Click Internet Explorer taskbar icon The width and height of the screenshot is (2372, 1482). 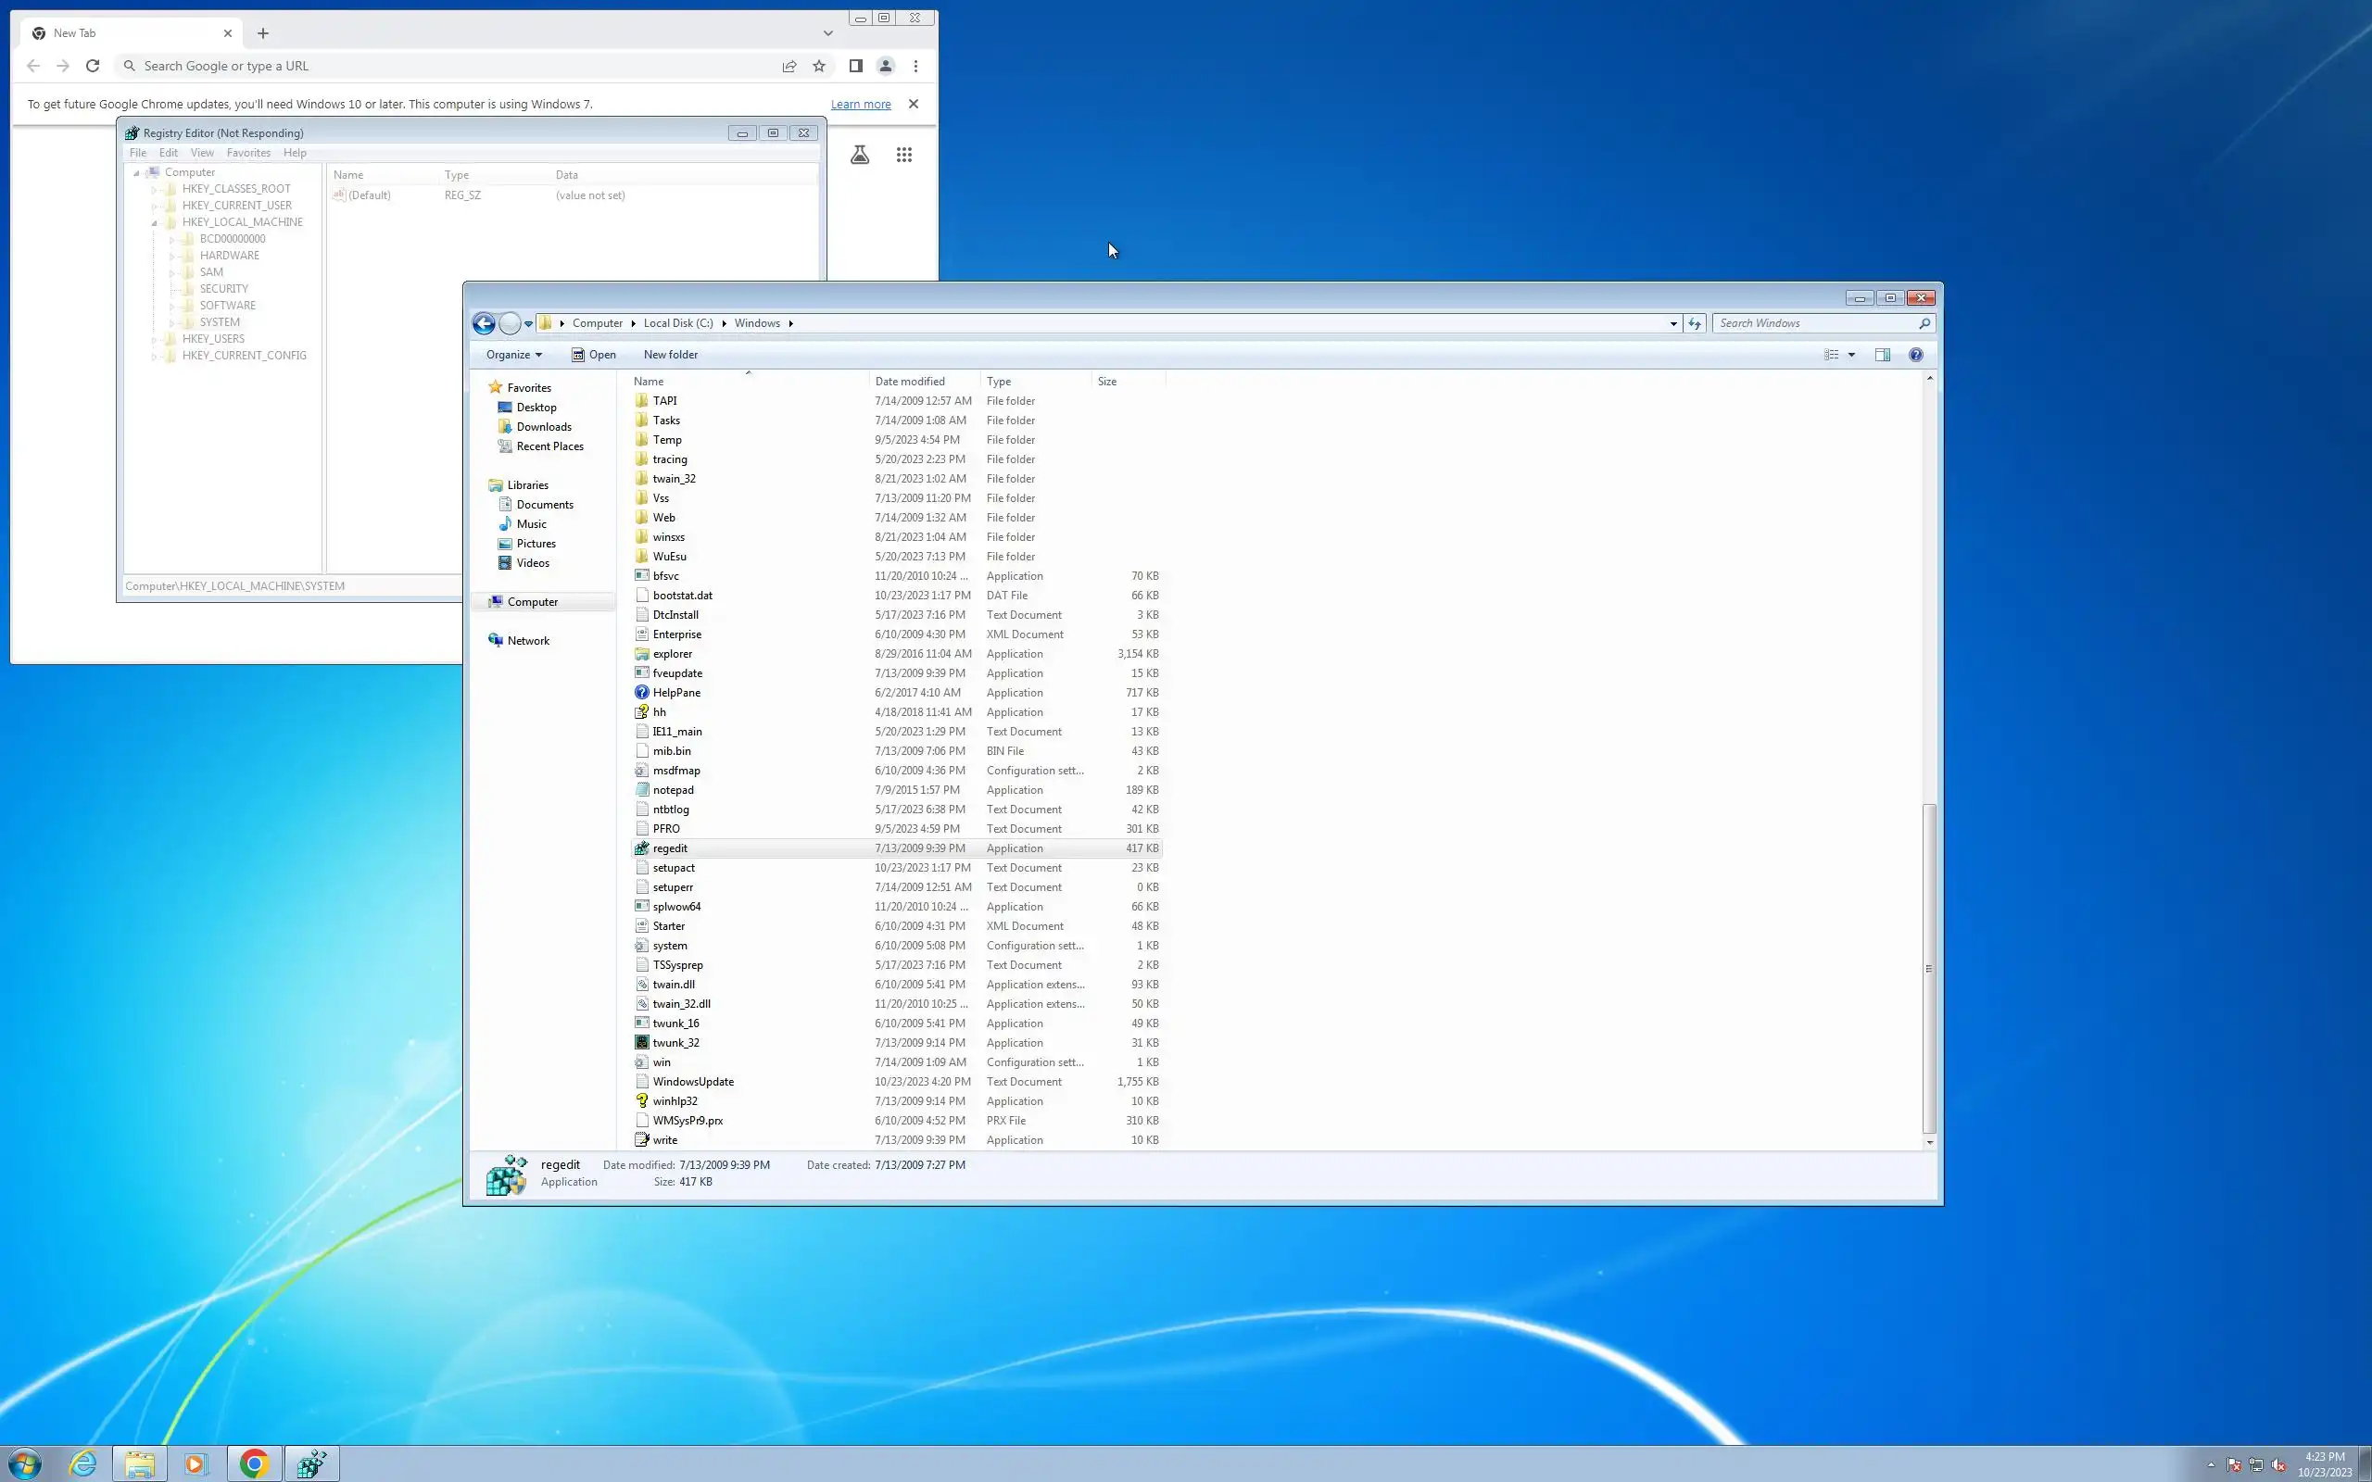pos(83,1463)
